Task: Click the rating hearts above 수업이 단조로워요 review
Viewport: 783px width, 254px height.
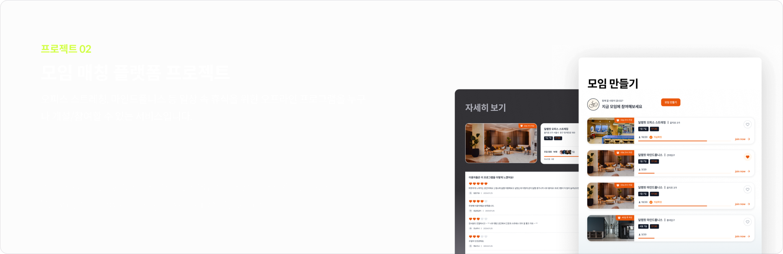Action: 478,237
